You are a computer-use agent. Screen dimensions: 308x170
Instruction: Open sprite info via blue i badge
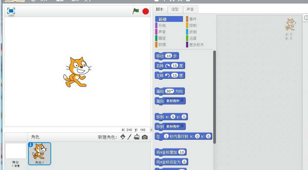(31, 145)
